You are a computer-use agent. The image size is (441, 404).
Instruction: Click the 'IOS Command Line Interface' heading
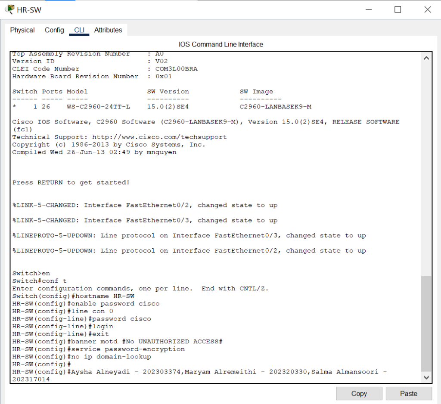pyautogui.click(x=221, y=44)
